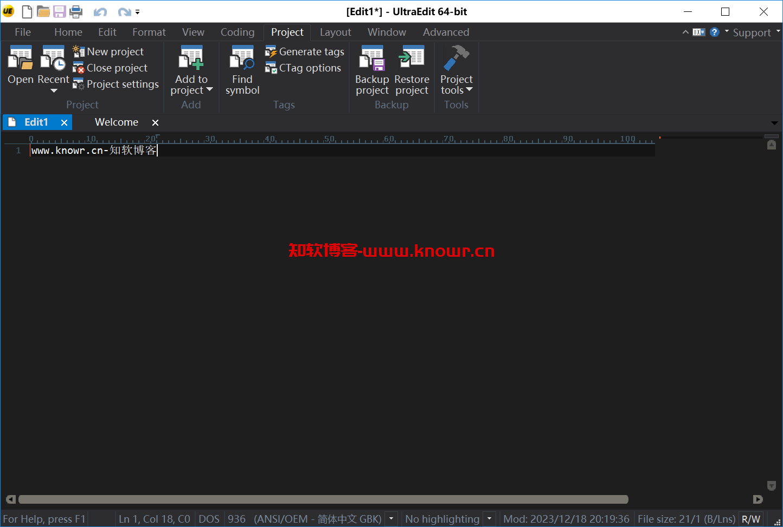783x527 pixels.
Task: Click the horizontal scrollbar thumb
Action: pos(323,499)
